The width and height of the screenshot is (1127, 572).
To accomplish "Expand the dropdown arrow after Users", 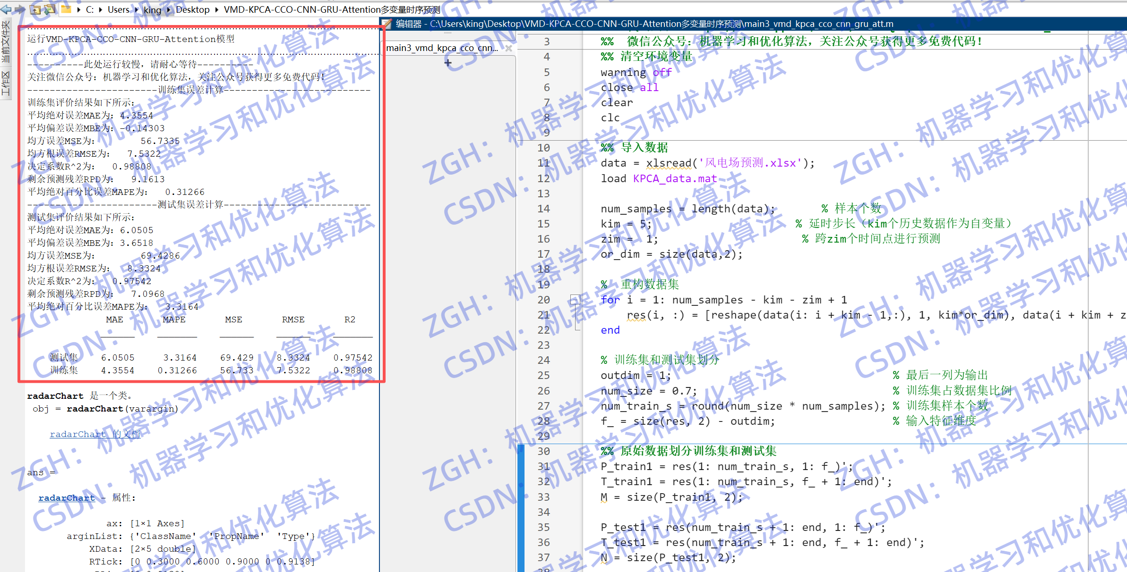I will tap(137, 9).
